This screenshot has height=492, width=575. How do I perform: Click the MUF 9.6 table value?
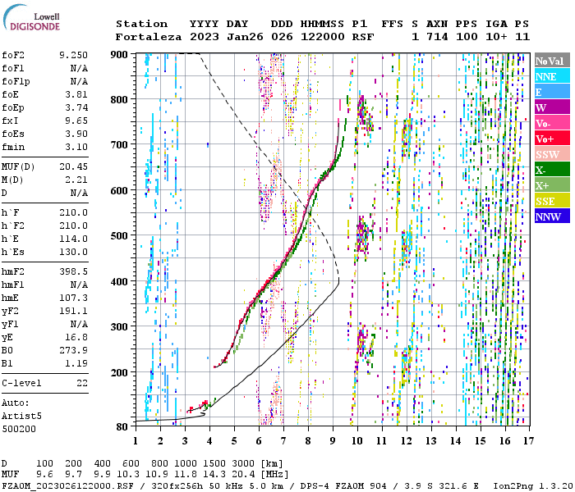44,475
